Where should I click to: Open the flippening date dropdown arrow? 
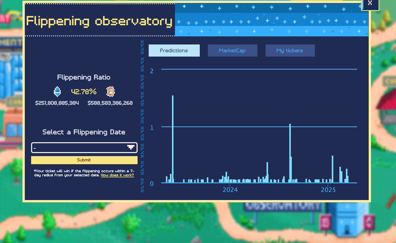(x=131, y=147)
